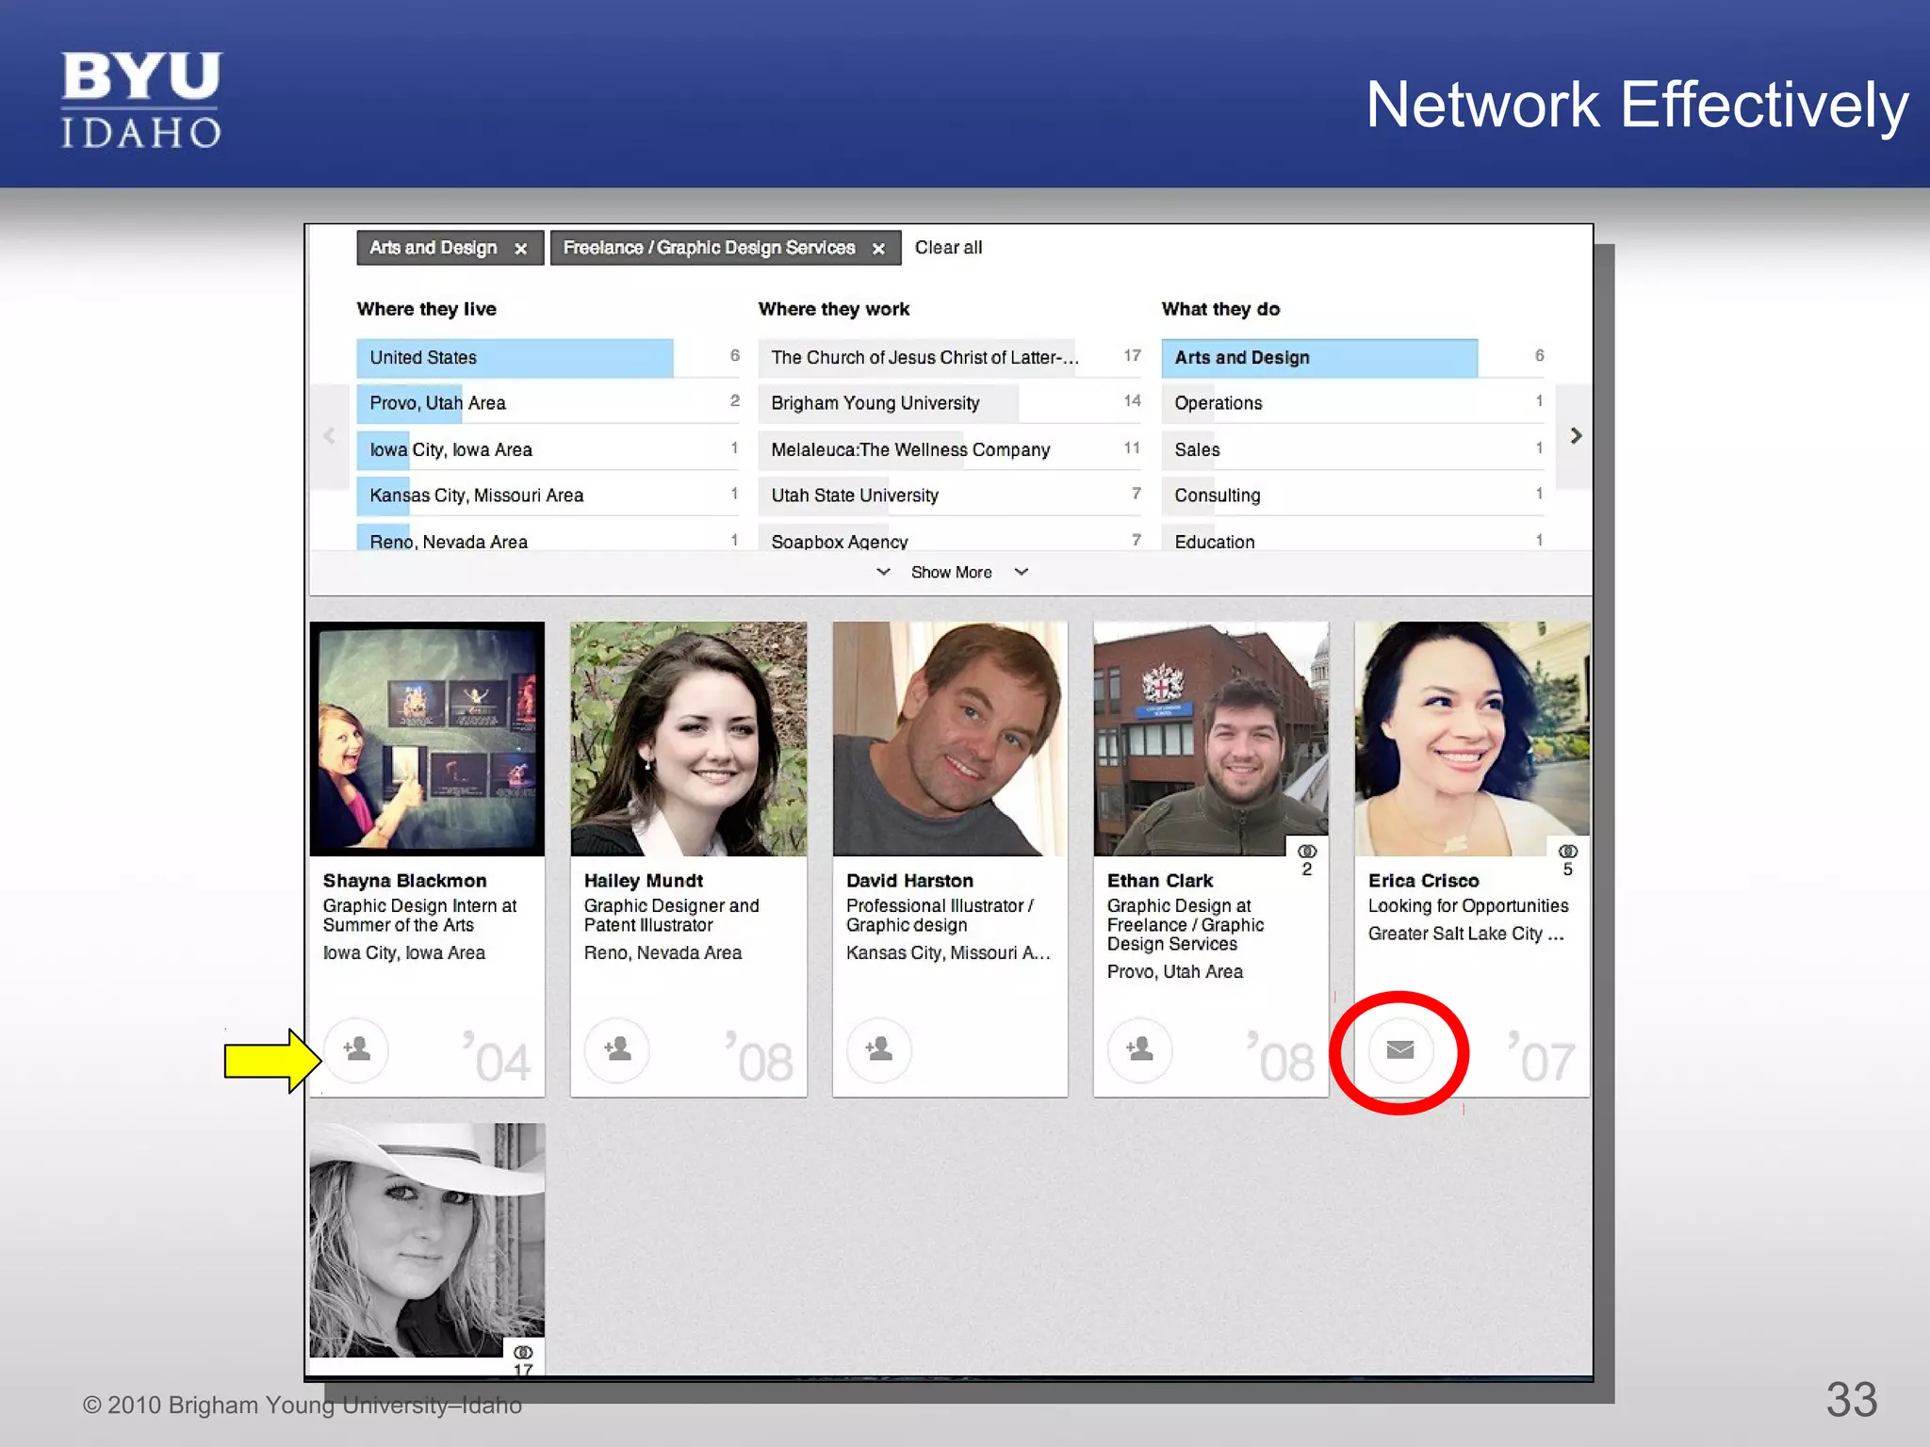Open Shayna Blackmon's profile photo

(x=427, y=739)
